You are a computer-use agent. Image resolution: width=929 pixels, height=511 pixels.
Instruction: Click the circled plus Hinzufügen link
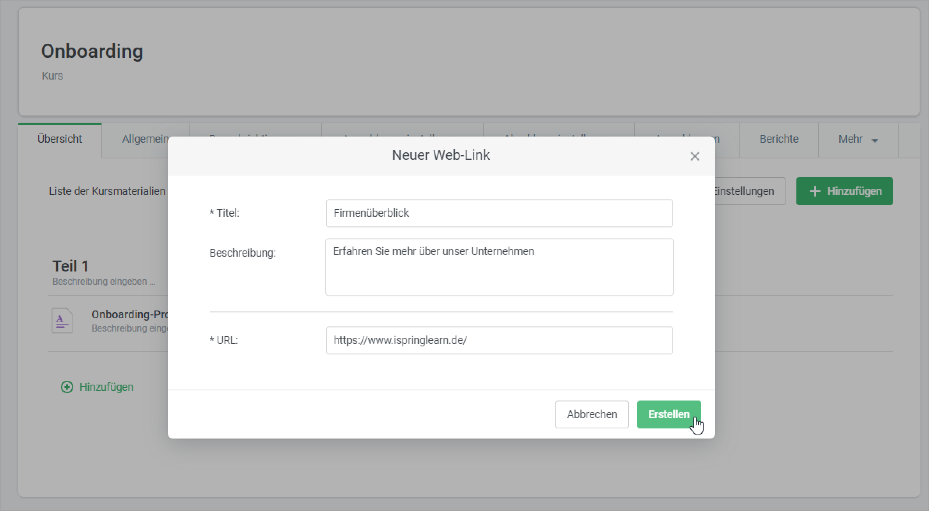[x=98, y=387]
